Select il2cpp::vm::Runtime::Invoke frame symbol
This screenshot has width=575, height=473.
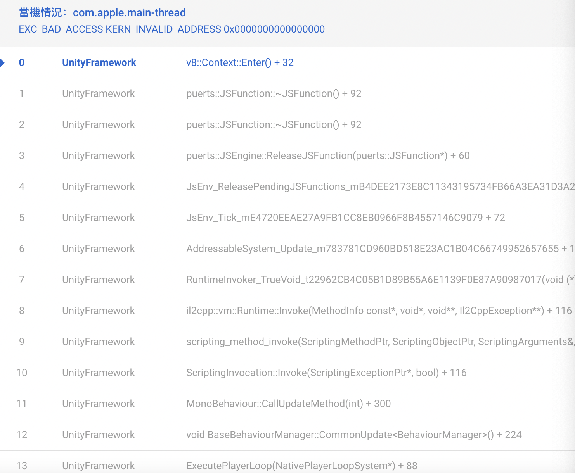click(x=379, y=311)
